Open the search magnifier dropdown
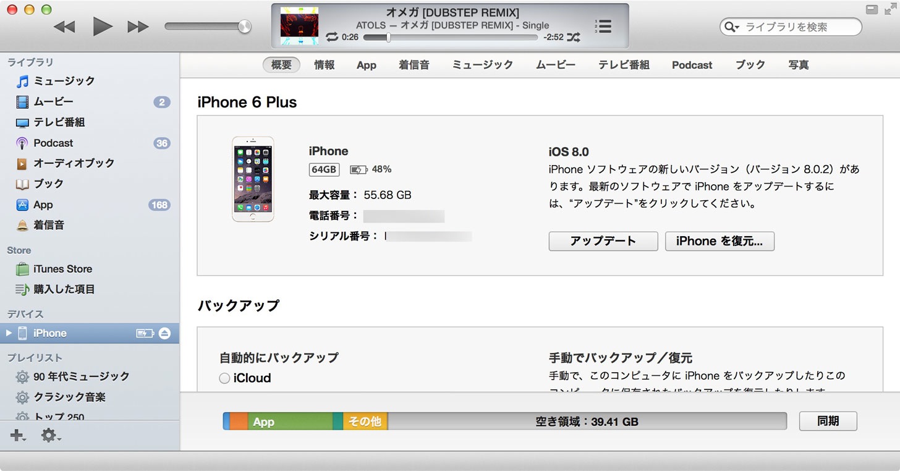This screenshot has width=900, height=471. coord(732,27)
